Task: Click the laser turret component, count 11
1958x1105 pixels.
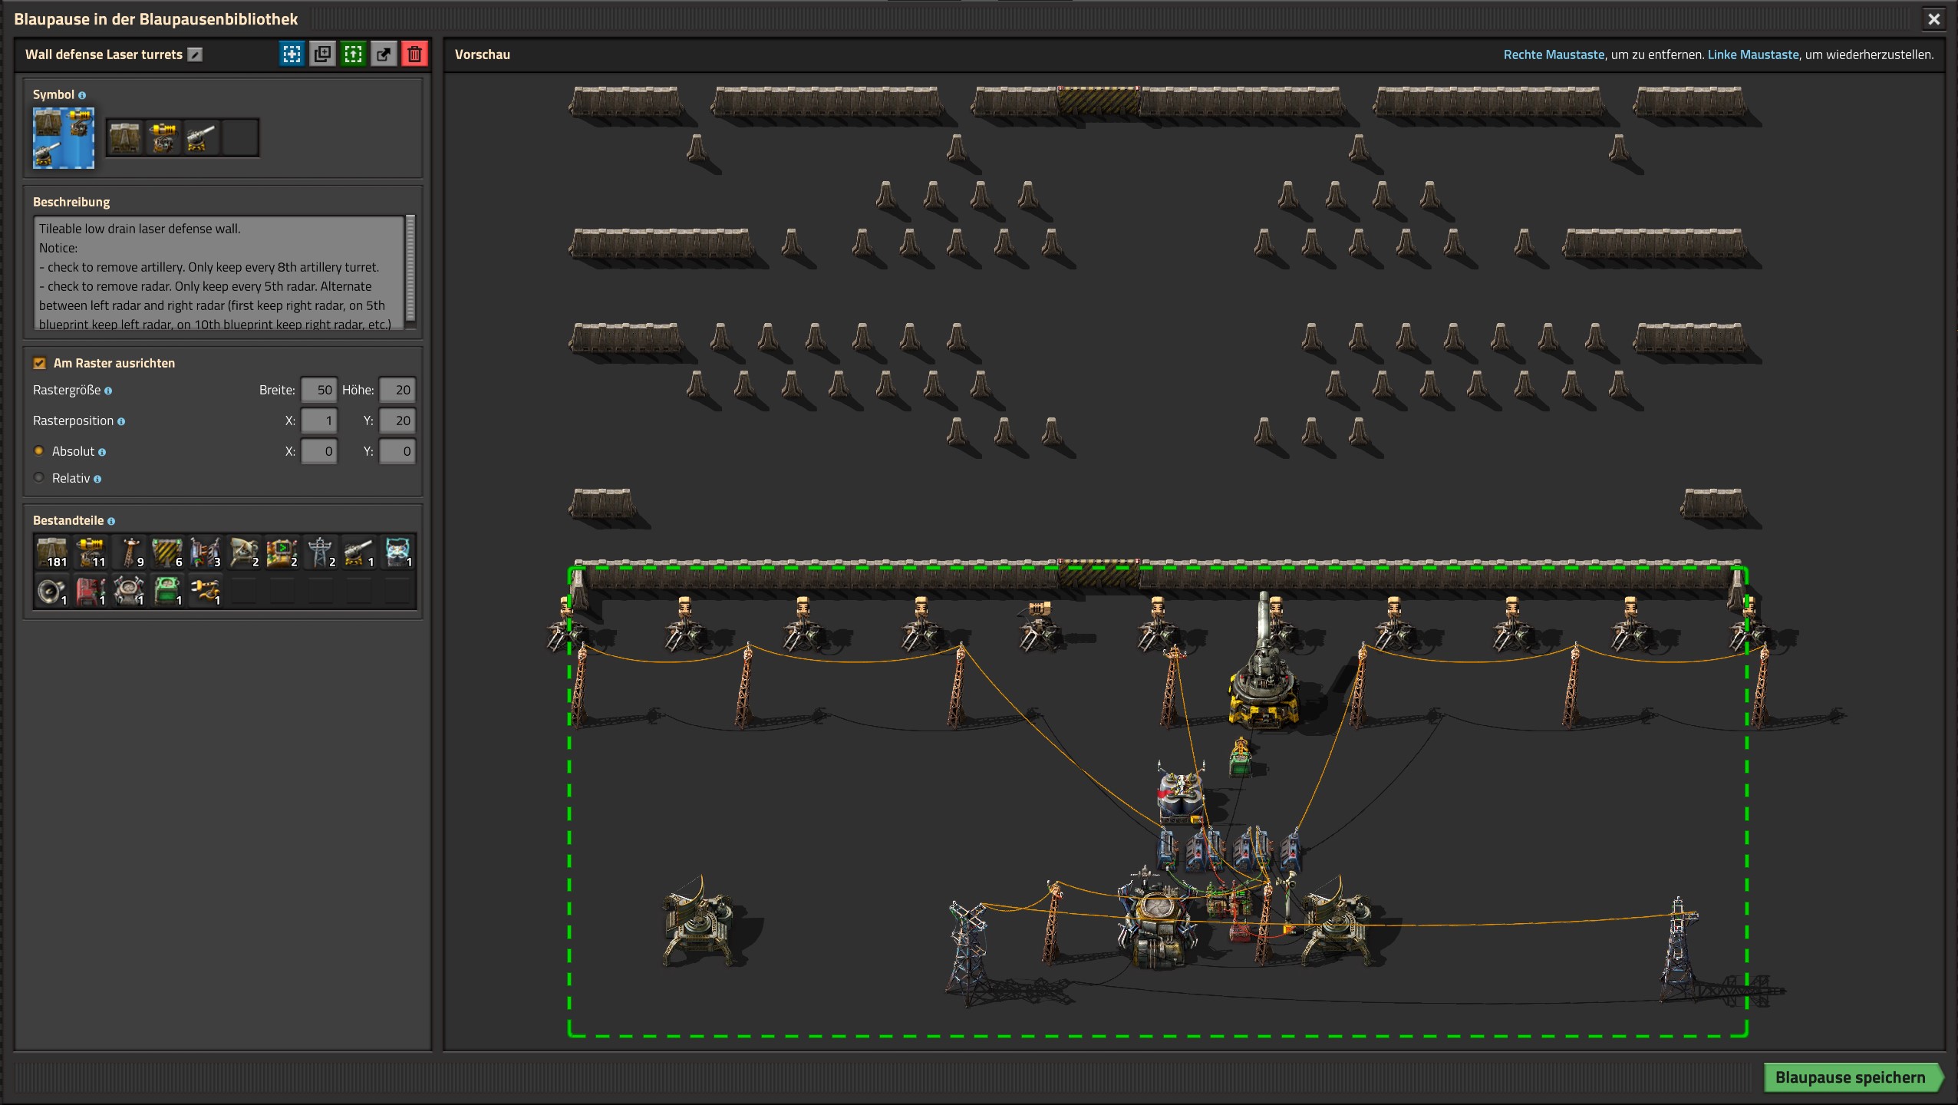Action: pyautogui.click(x=91, y=552)
